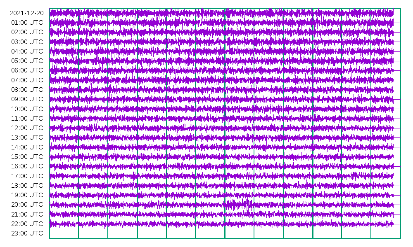Select the 18:00 UTC row label
The image size is (413, 247).
(27, 185)
